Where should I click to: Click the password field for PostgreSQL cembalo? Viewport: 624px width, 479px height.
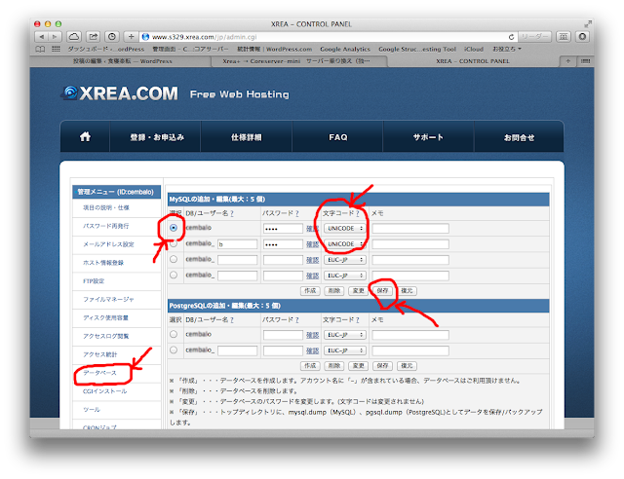(283, 335)
